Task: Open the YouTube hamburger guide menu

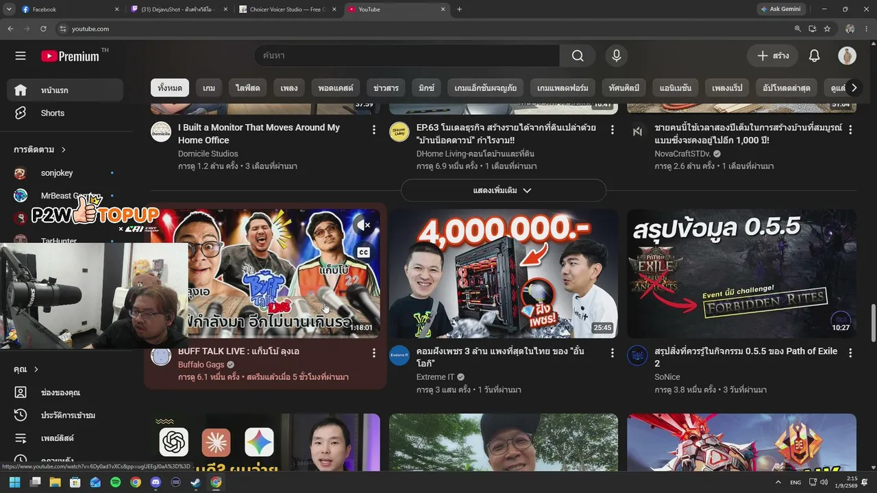Action: [21, 55]
